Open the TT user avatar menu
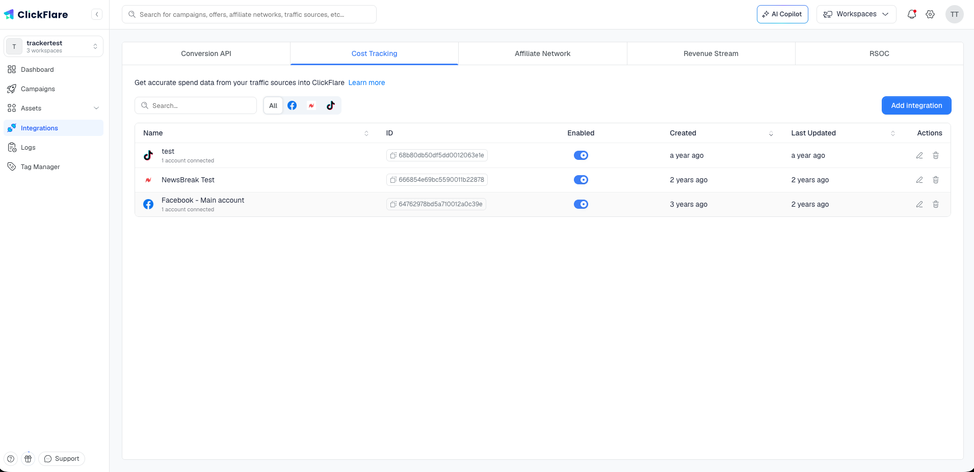 pyautogui.click(x=954, y=14)
